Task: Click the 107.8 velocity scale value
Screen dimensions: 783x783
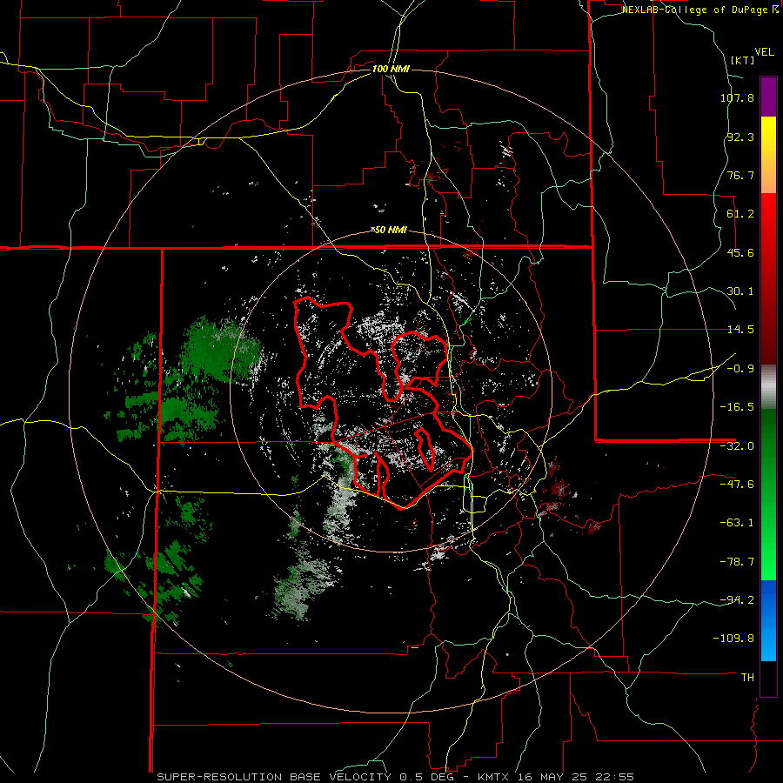Action: 737,97
